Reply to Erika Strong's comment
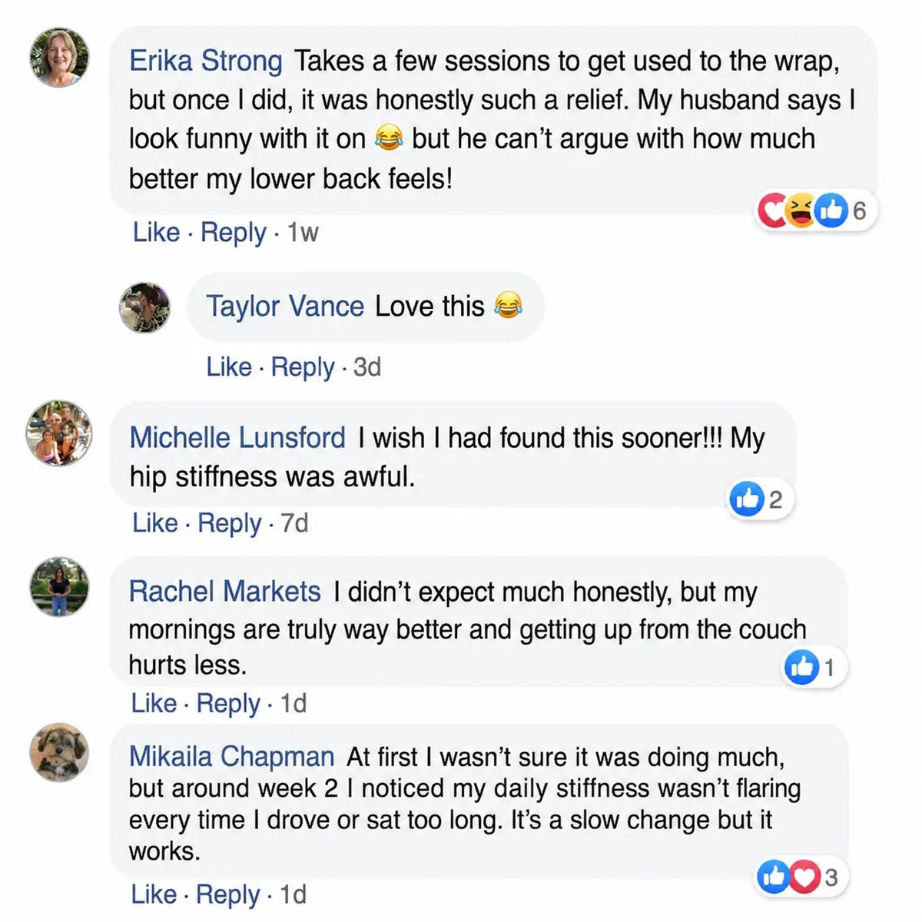The width and height of the screenshot is (922, 922). [234, 232]
